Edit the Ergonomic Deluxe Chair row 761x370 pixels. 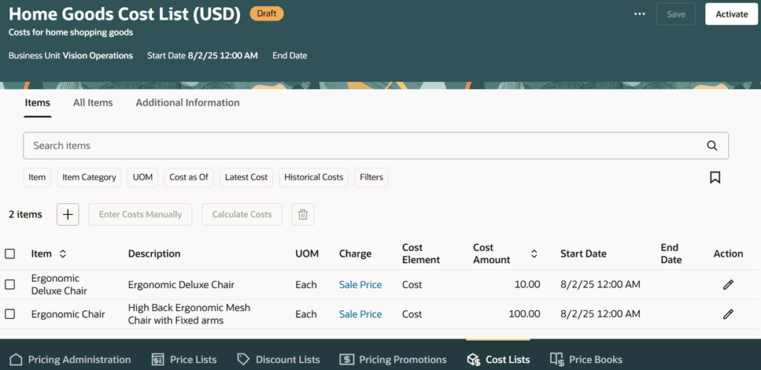[x=728, y=285]
